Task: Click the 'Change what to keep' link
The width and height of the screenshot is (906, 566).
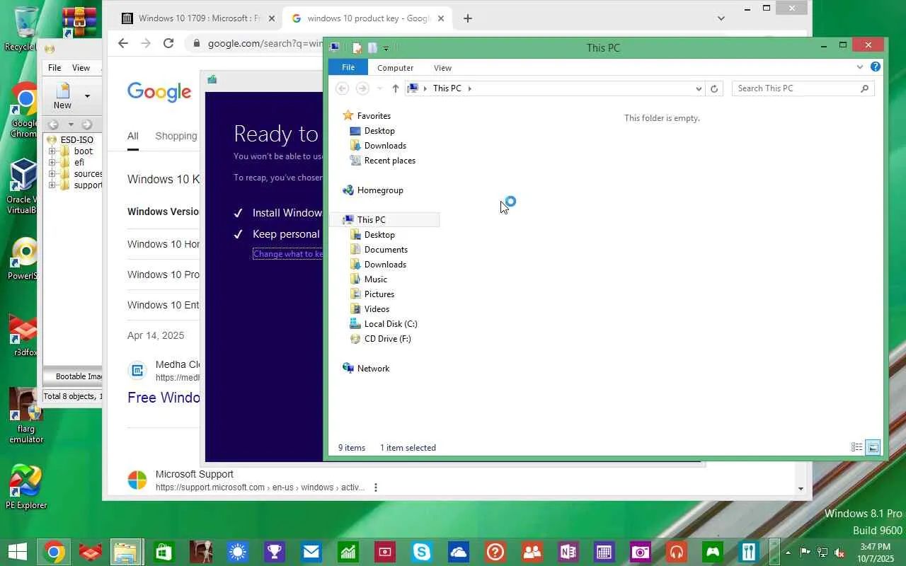Action: pyautogui.click(x=288, y=254)
